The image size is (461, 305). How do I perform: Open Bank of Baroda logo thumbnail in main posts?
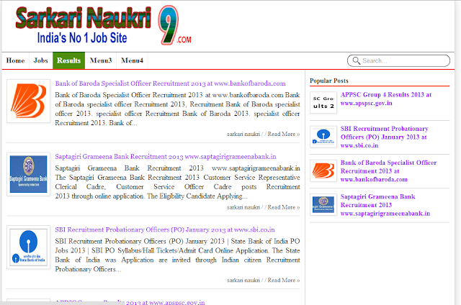point(29,101)
